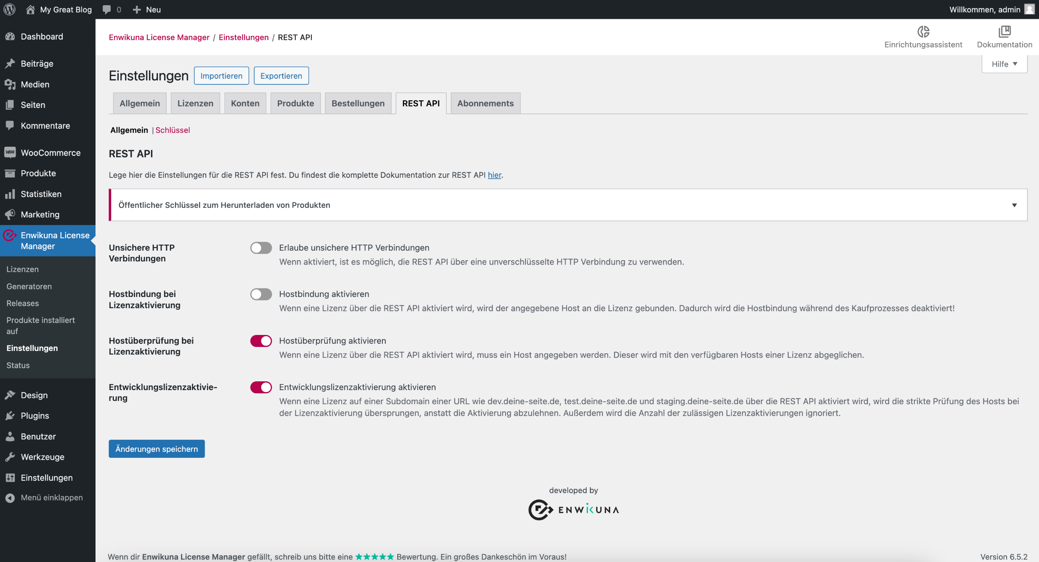Click the WordPress logo icon
1039x562 pixels.
coord(10,9)
